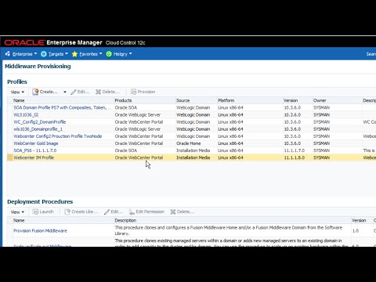Open the Provision Fusion Middleware procedure link
Screen dimensions: 376x282
point(40,230)
